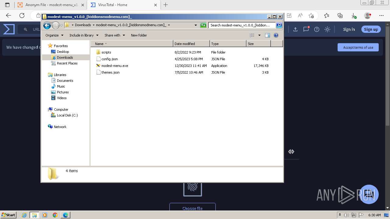390x219 pixels.
Task: Toggle the preview pane icon
Action: pos(268,35)
